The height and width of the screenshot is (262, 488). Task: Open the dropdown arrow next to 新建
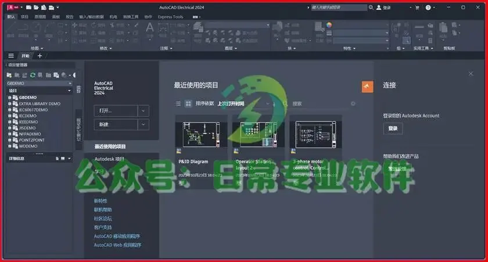(143, 124)
